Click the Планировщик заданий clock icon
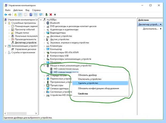Viewport: 166px width, 123px height. pos(13,26)
